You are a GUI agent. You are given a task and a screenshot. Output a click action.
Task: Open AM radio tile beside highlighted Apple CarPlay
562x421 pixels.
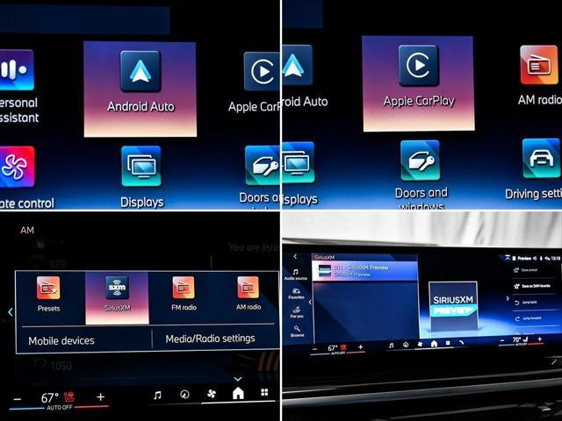tap(539, 75)
